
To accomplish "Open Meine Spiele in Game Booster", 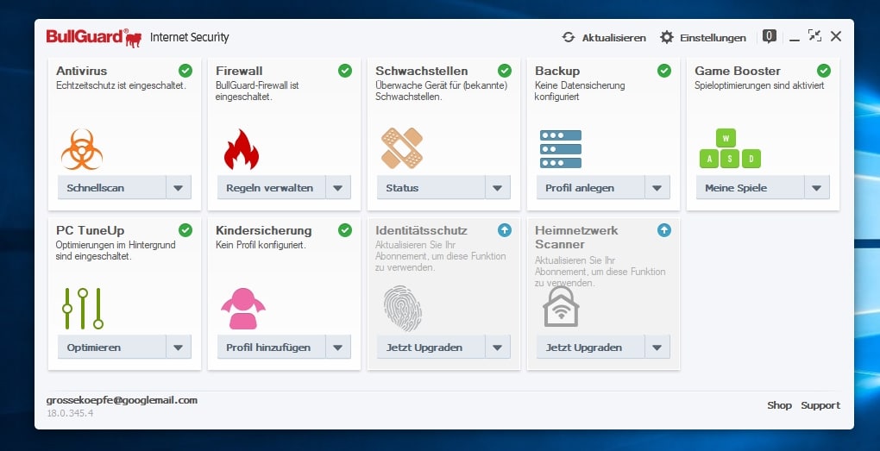I will [x=751, y=188].
